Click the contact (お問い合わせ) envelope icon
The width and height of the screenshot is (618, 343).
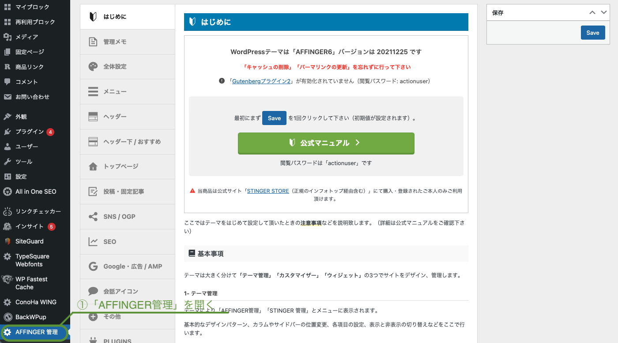[7, 97]
